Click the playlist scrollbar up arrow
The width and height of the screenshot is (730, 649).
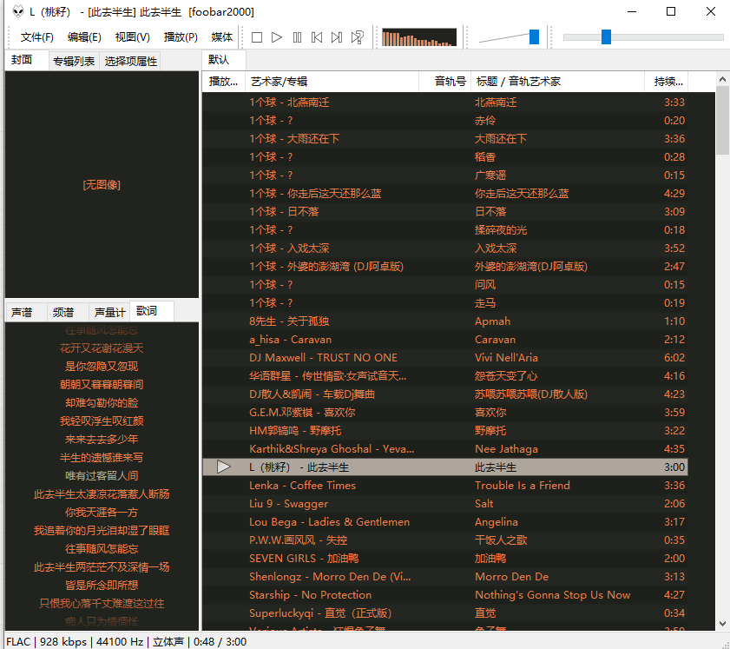pos(722,79)
